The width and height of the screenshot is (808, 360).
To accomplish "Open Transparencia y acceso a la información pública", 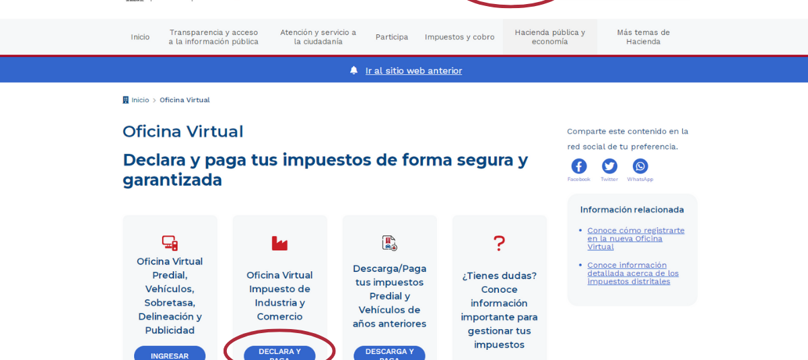I will 213,37.
